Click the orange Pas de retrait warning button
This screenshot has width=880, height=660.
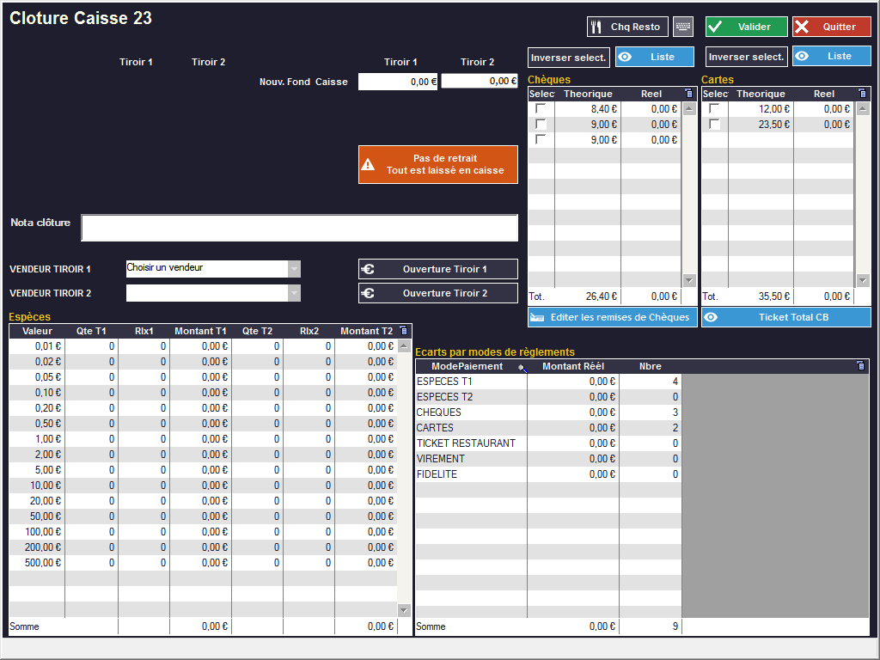click(x=438, y=164)
